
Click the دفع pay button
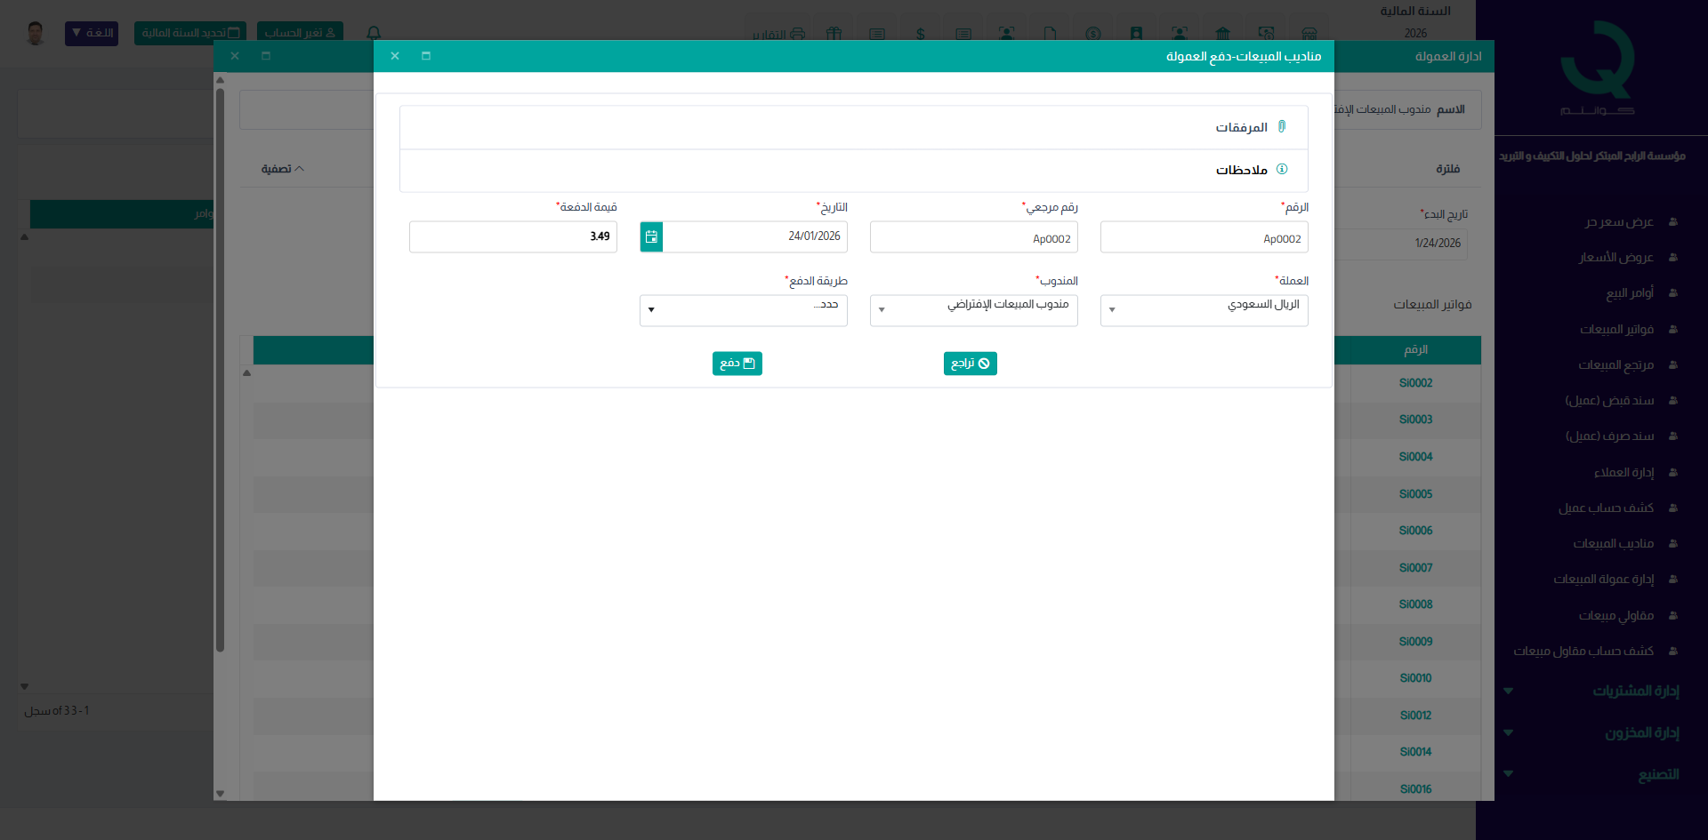point(737,364)
